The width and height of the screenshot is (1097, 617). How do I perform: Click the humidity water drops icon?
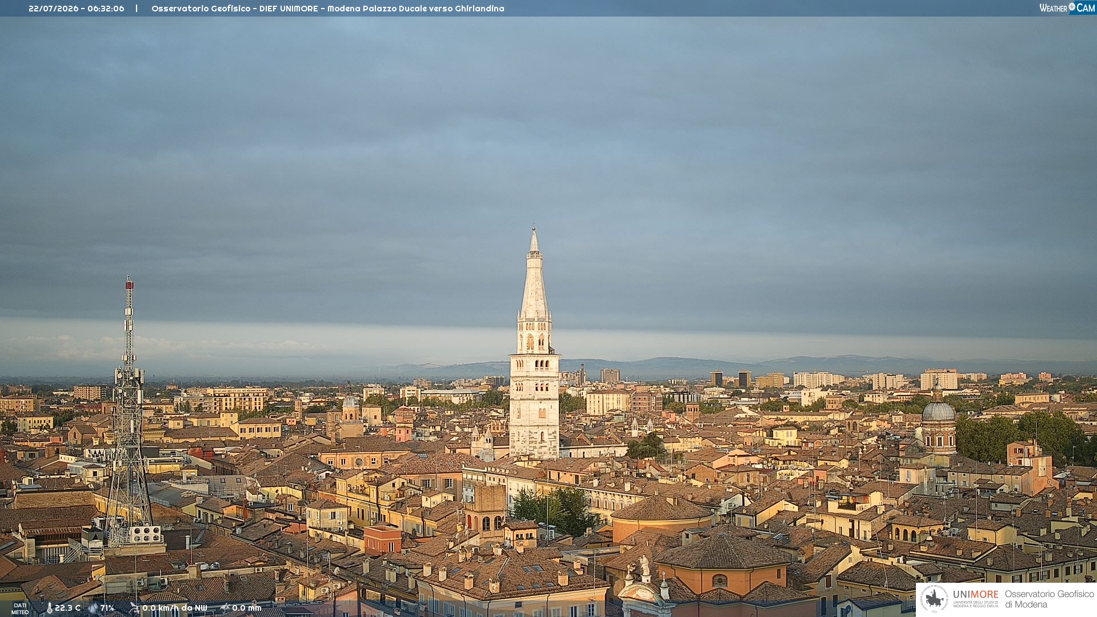point(93,608)
